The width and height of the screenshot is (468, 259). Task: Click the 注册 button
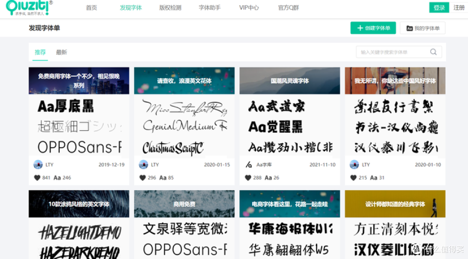click(x=459, y=7)
